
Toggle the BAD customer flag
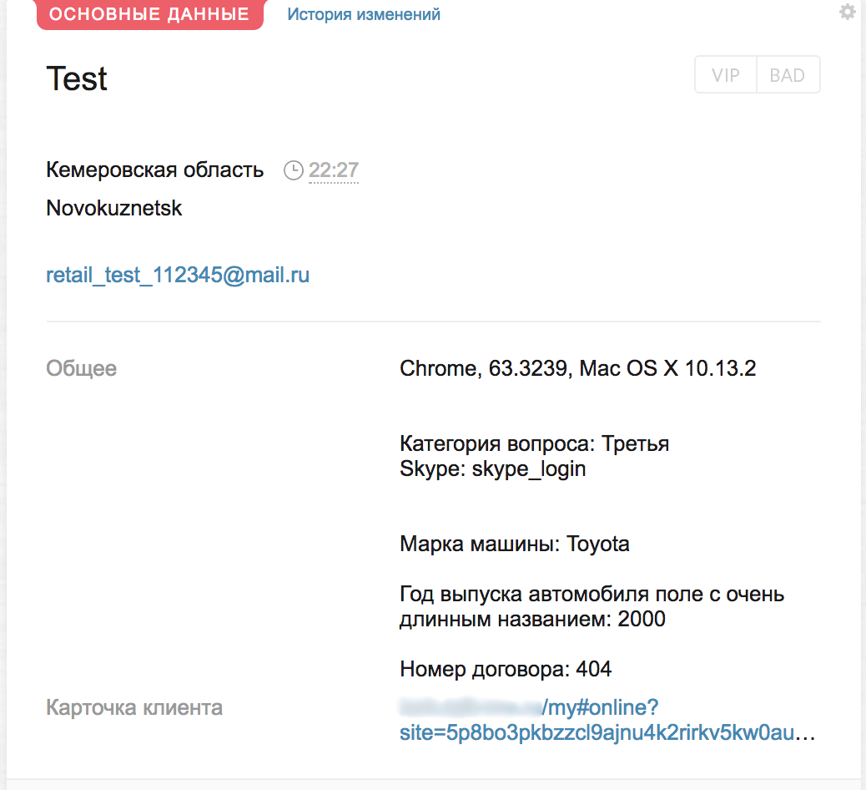tap(788, 74)
